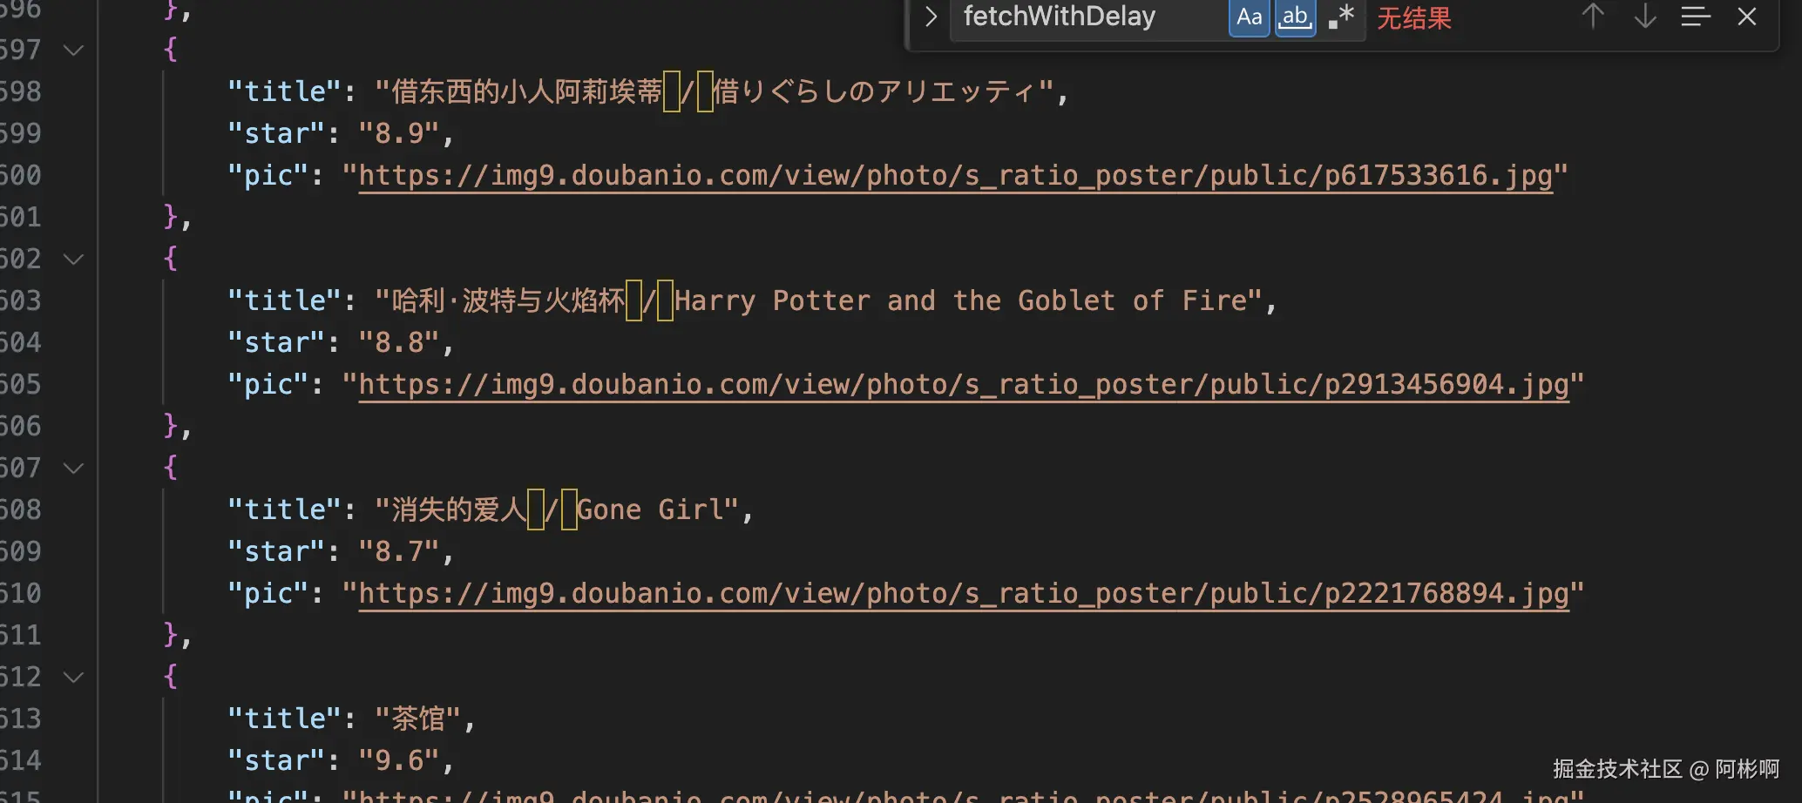The image size is (1802, 803).
Task: Click line number 598 in gutter
Action: pyautogui.click(x=20, y=91)
